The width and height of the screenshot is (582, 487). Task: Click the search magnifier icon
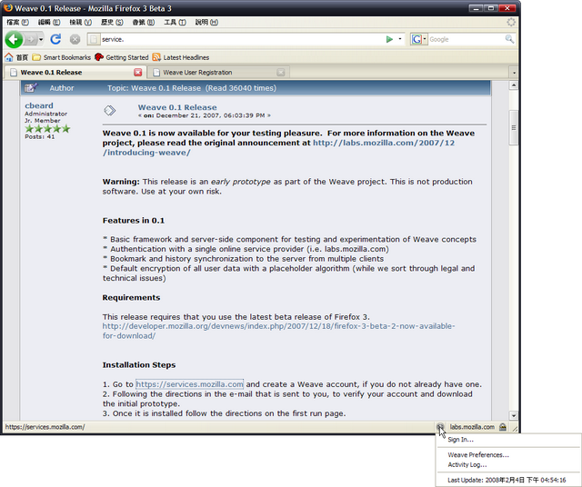509,39
